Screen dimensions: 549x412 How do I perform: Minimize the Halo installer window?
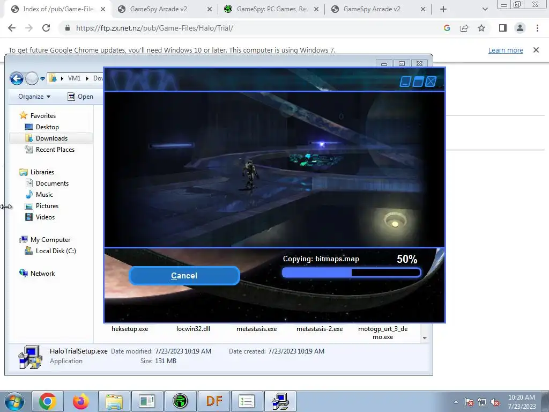405,82
